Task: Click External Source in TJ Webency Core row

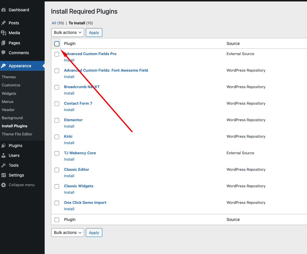Action: [x=240, y=153]
